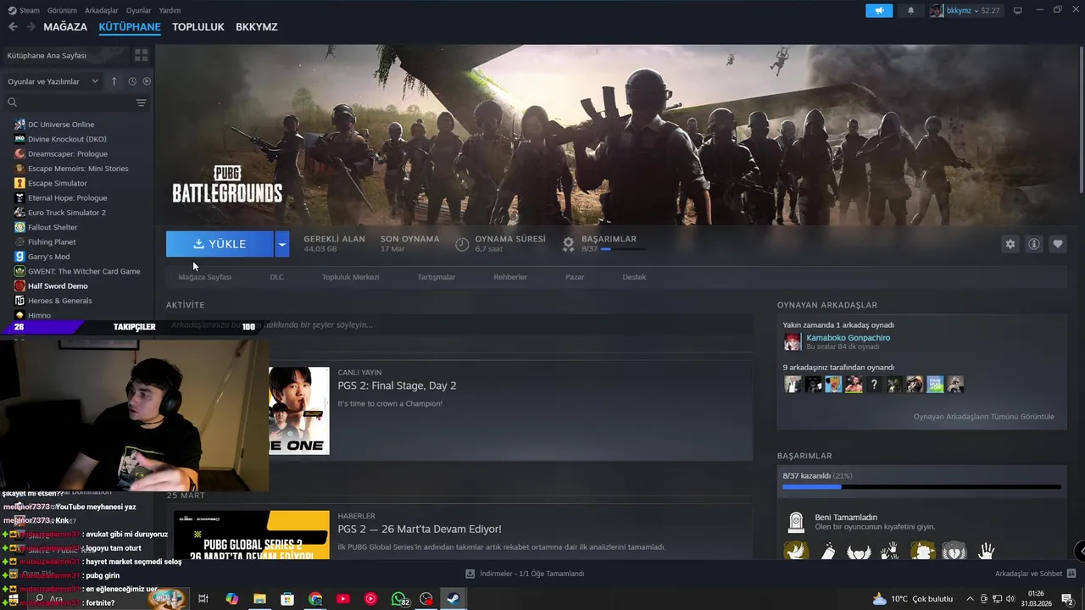
Task: Show recently played clock filter
Action: [x=132, y=81]
